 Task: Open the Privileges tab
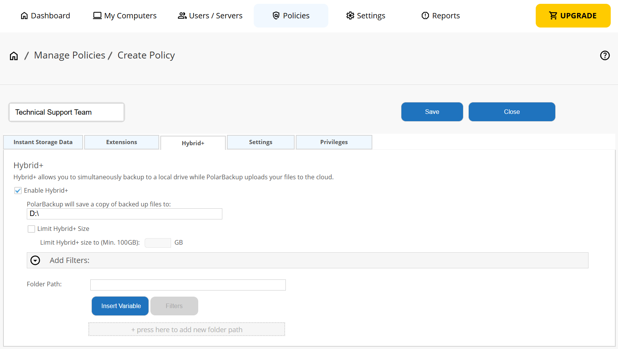pos(334,142)
